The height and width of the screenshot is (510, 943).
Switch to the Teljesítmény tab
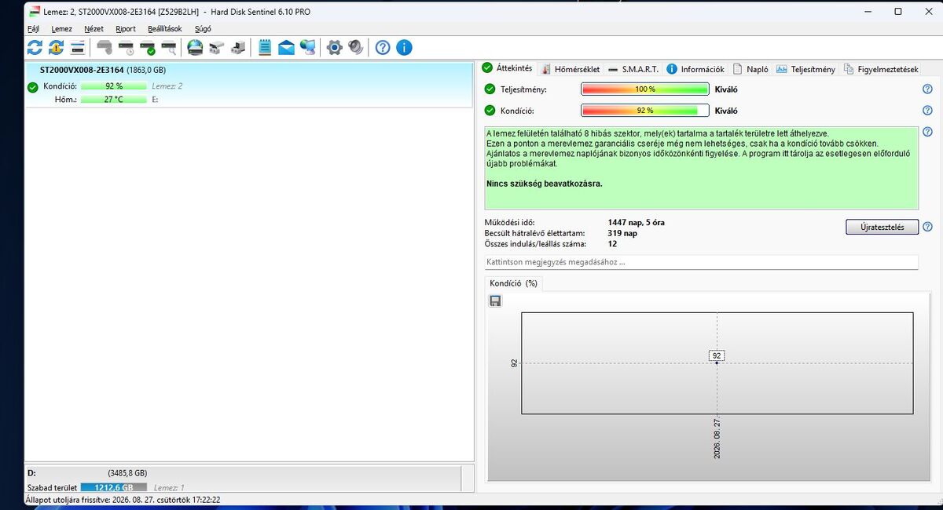tap(806, 69)
